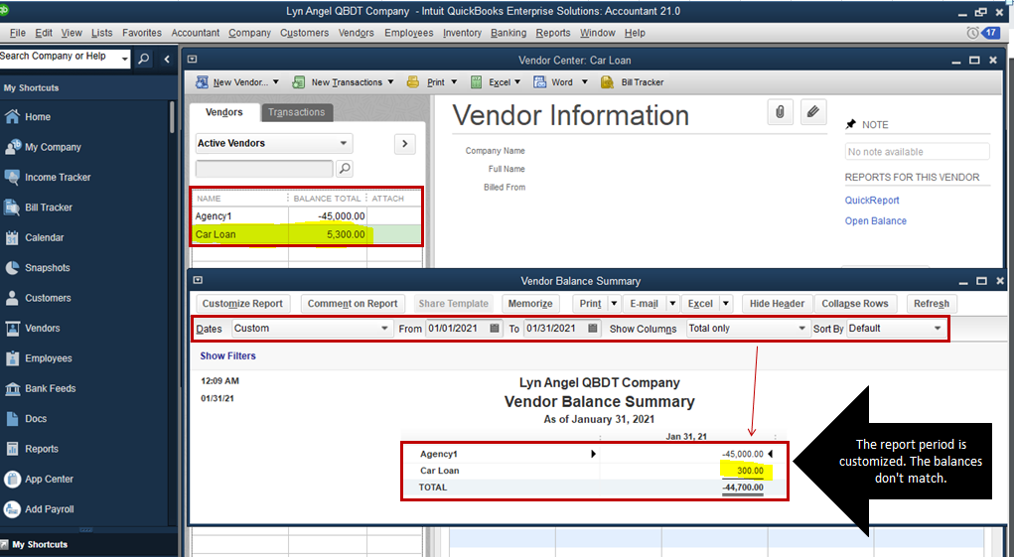
Task: Open the Accountant menu
Action: pyautogui.click(x=196, y=33)
